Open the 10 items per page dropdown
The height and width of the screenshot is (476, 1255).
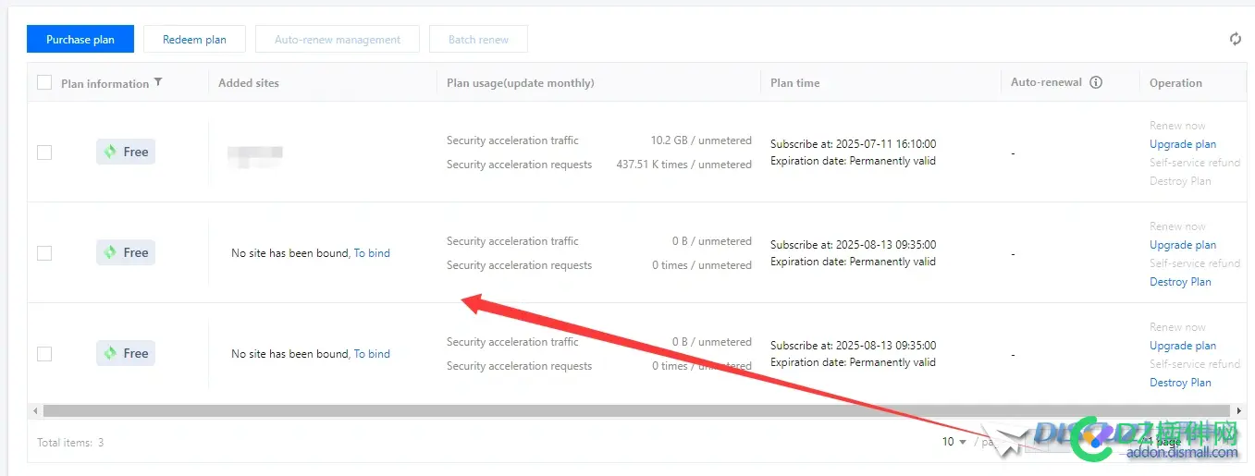(954, 442)
